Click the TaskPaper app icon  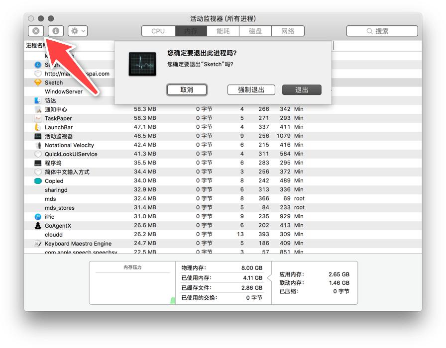tap(38, 118)
